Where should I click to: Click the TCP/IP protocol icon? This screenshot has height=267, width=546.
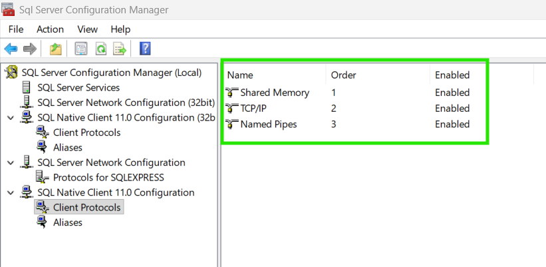click(x=232, y=109)
